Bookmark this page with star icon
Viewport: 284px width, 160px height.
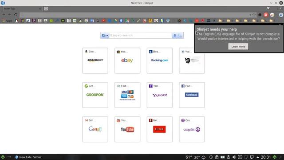coord(254,15)
